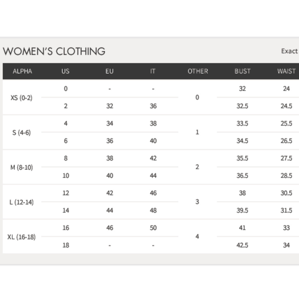299x299 pixels.
Task: Select the S (4-6) size row label
Action: click(21, 132)
